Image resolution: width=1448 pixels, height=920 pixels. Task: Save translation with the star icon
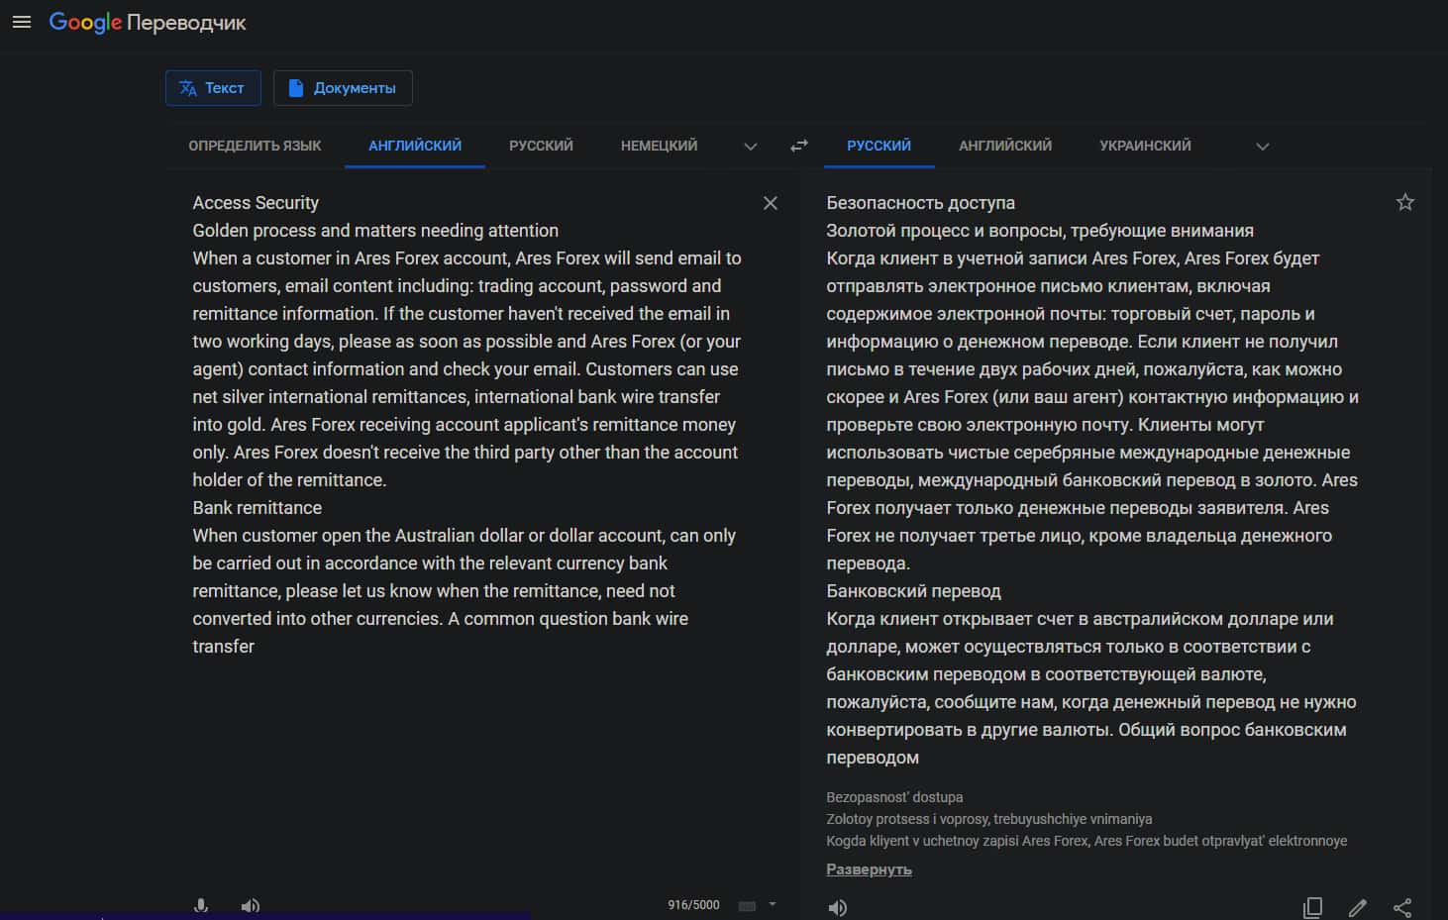point(1405,202)
